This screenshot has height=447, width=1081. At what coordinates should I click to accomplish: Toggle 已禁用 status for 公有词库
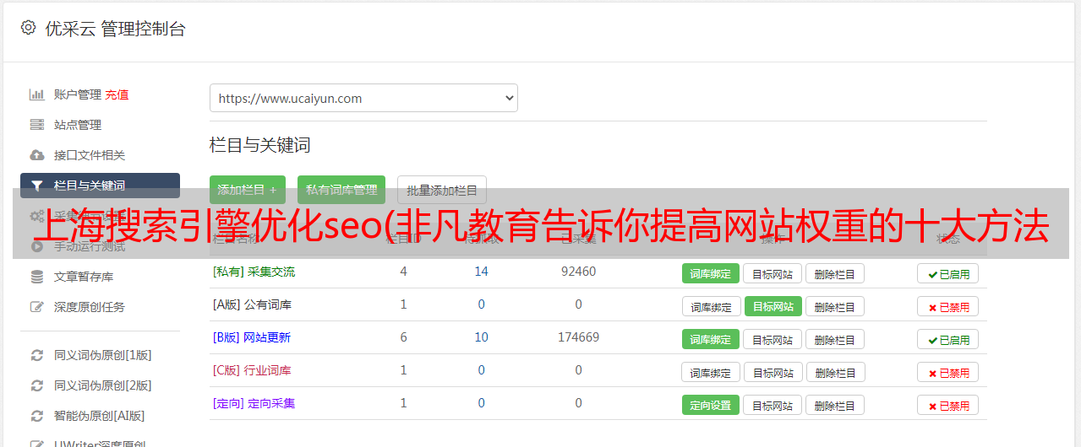[x=947, y=306]
